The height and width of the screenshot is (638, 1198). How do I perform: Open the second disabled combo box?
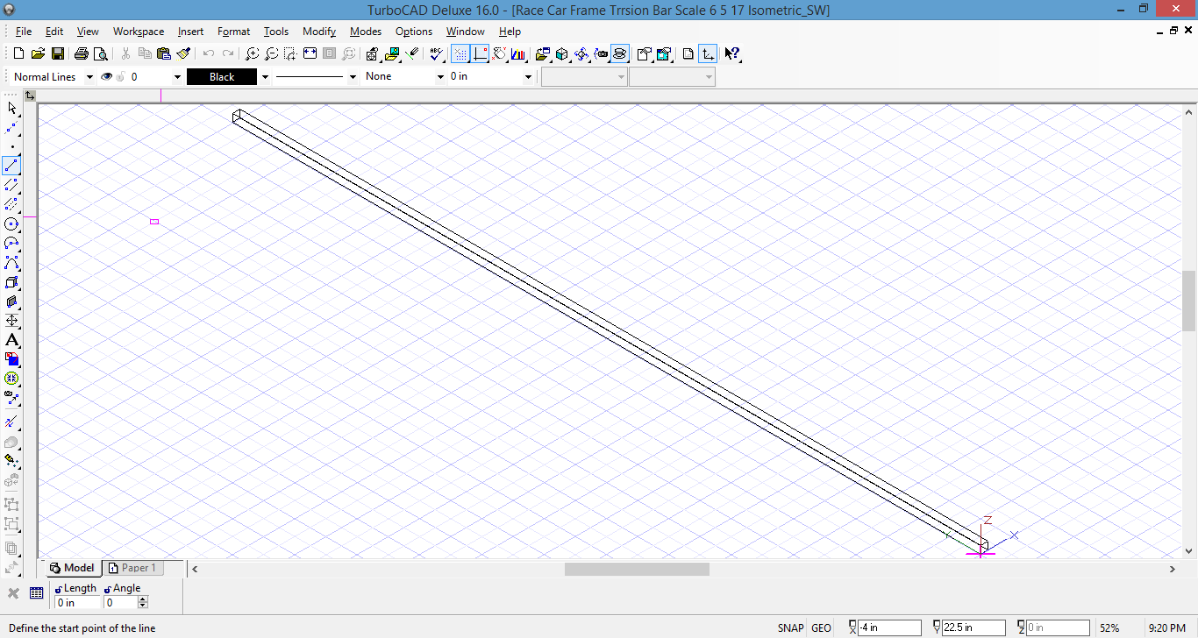tap(672, 77)
